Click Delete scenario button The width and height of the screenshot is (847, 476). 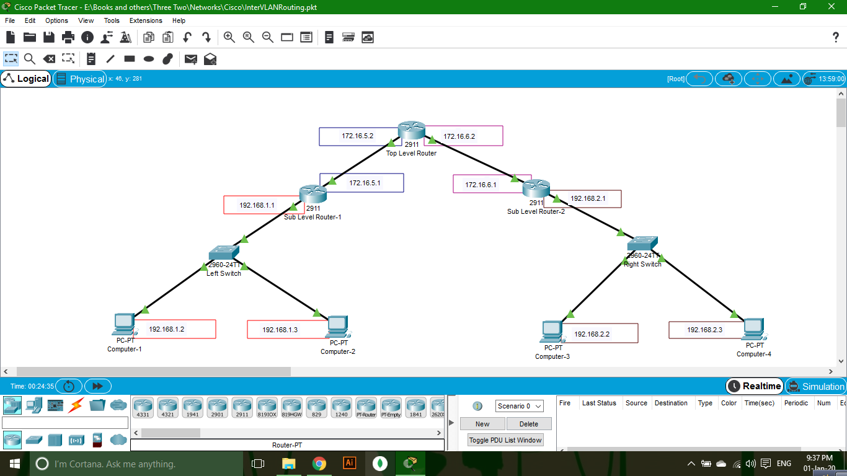click(529, 424)
